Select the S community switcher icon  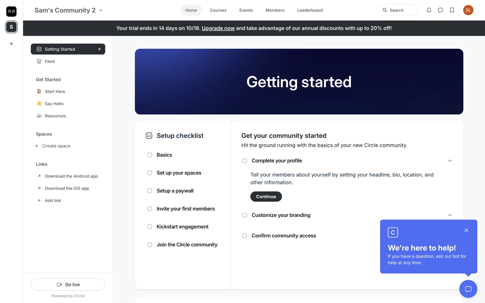(11, 27)
